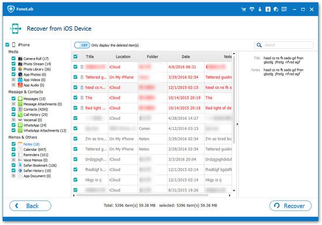Uncheck the Messages (15) checkbox
The width and height of the screenshot is (322, 225).
click(x=13, y=99)
